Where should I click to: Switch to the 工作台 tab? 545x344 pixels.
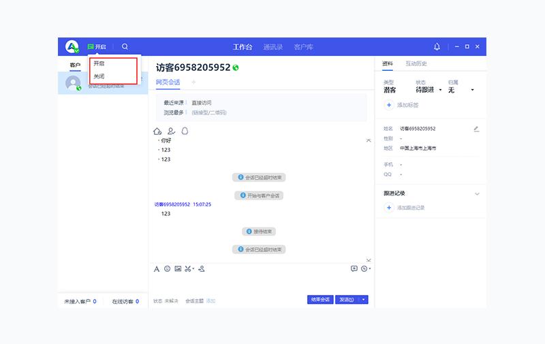pyautogui.click(x=243, y=47)
